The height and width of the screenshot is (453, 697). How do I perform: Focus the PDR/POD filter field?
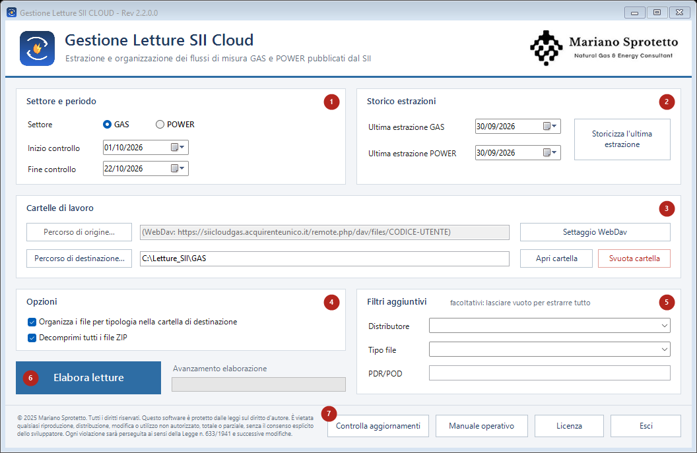[549, 373]
